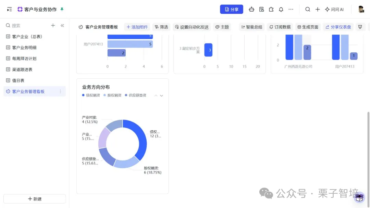The image size is (370, 208).
Task: Open 设置自动化发送 option
Action: coord(192,27)
